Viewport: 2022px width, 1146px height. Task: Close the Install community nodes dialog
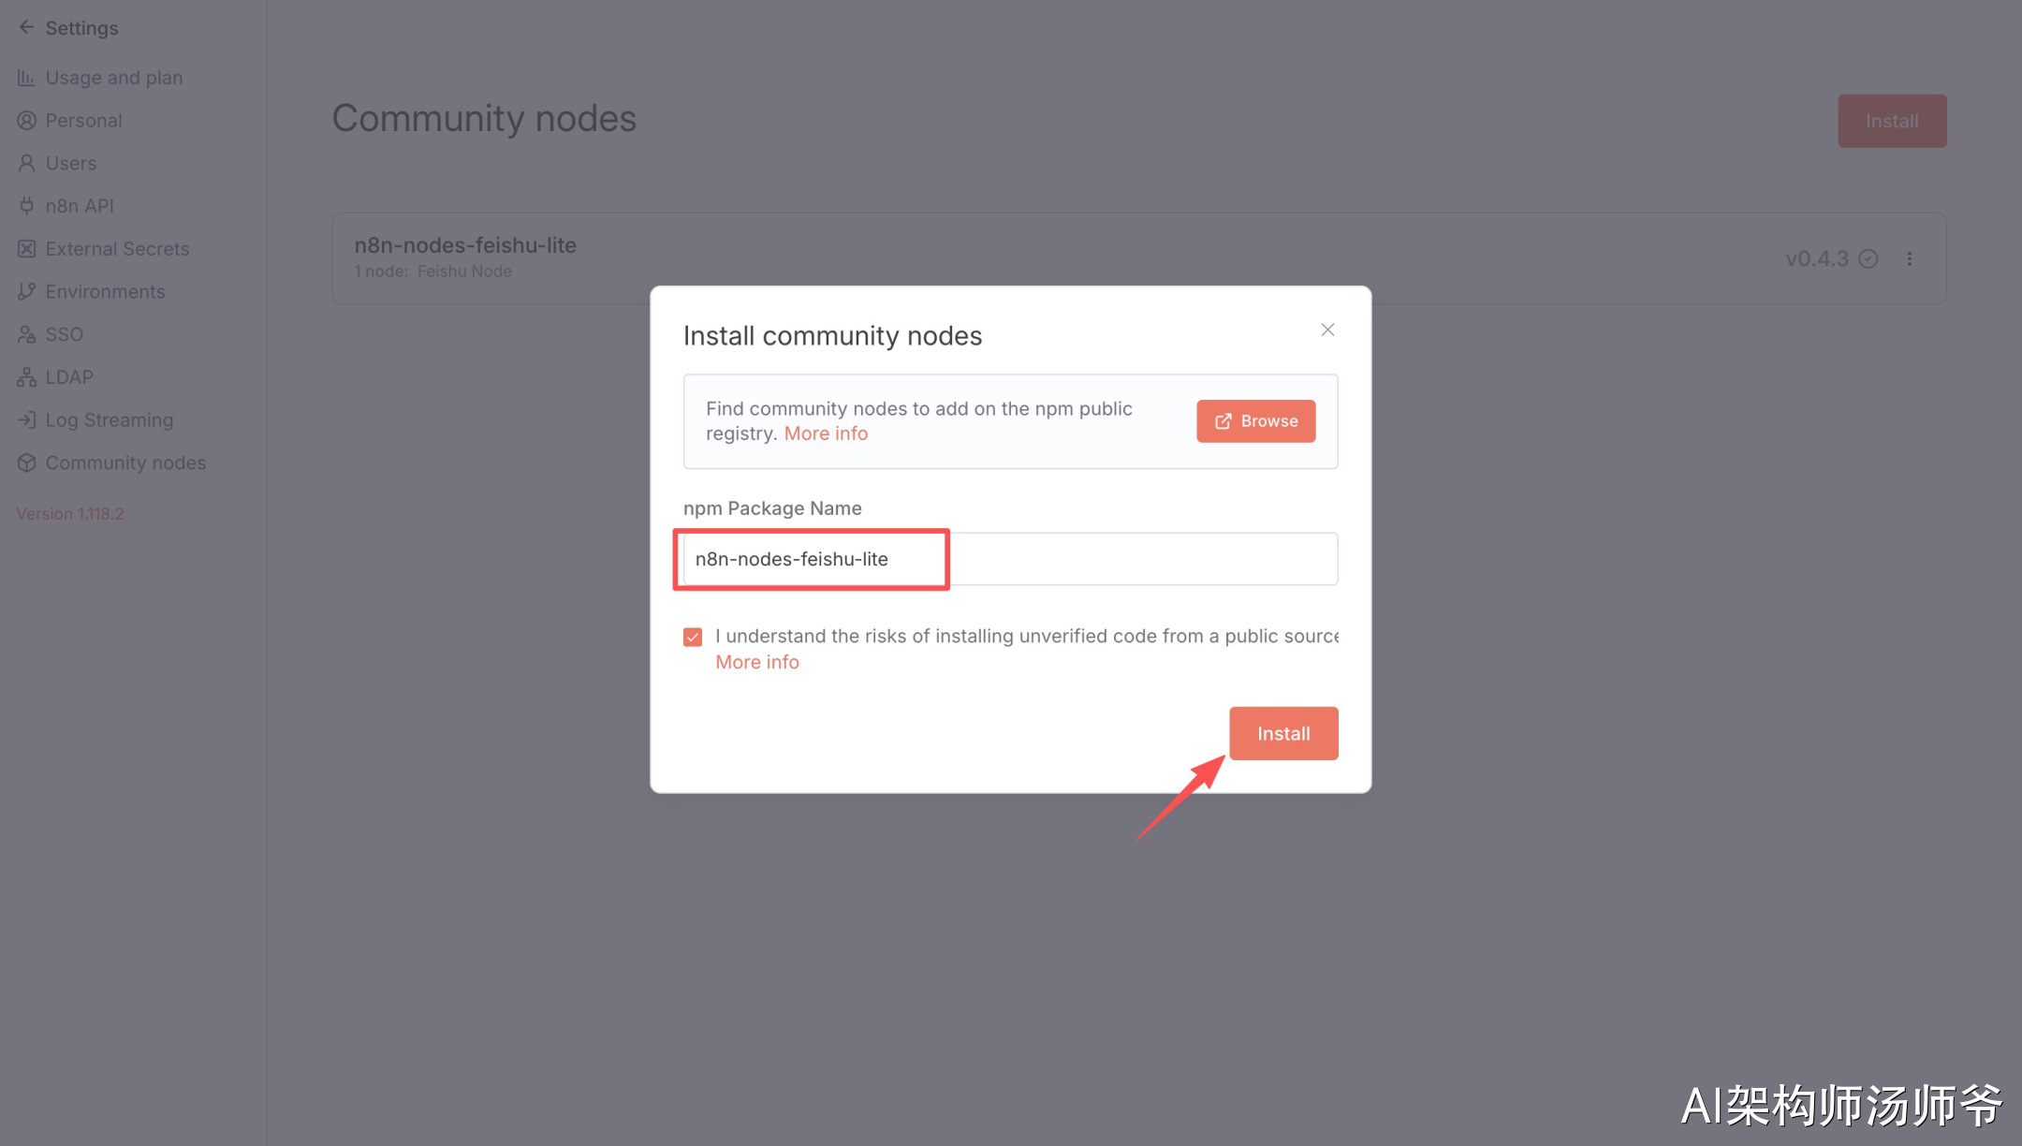pos(1327,330)
